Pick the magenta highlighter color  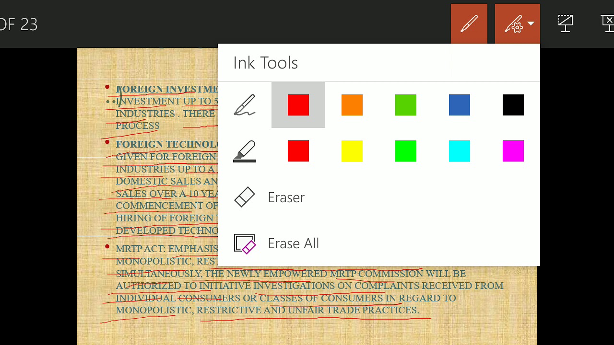pyautogui.click(x=513, y=151)
